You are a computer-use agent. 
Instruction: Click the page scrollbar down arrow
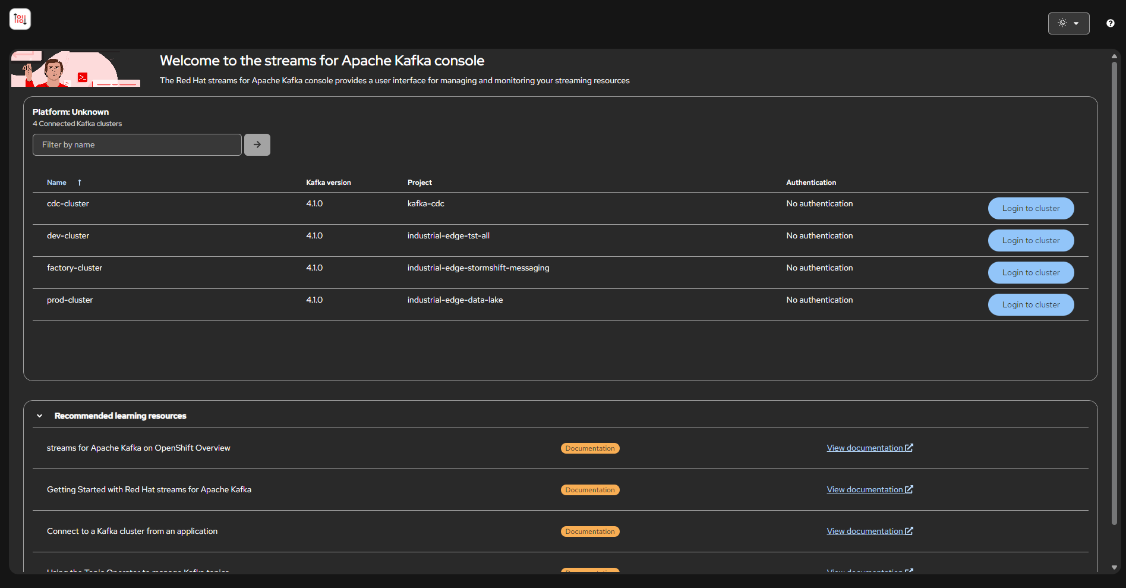pyautogui.click(x=1115, y=568)
